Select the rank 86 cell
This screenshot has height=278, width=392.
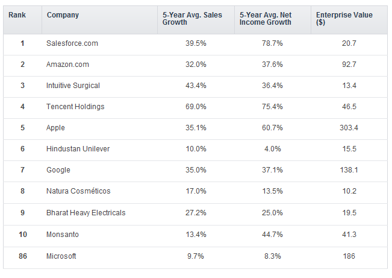click(22, 256)
